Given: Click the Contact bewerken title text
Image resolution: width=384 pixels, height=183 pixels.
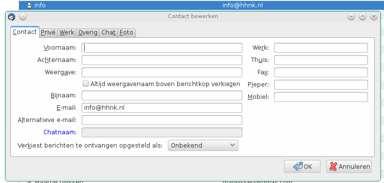Looking at the screenshot, I should point(193,16).
